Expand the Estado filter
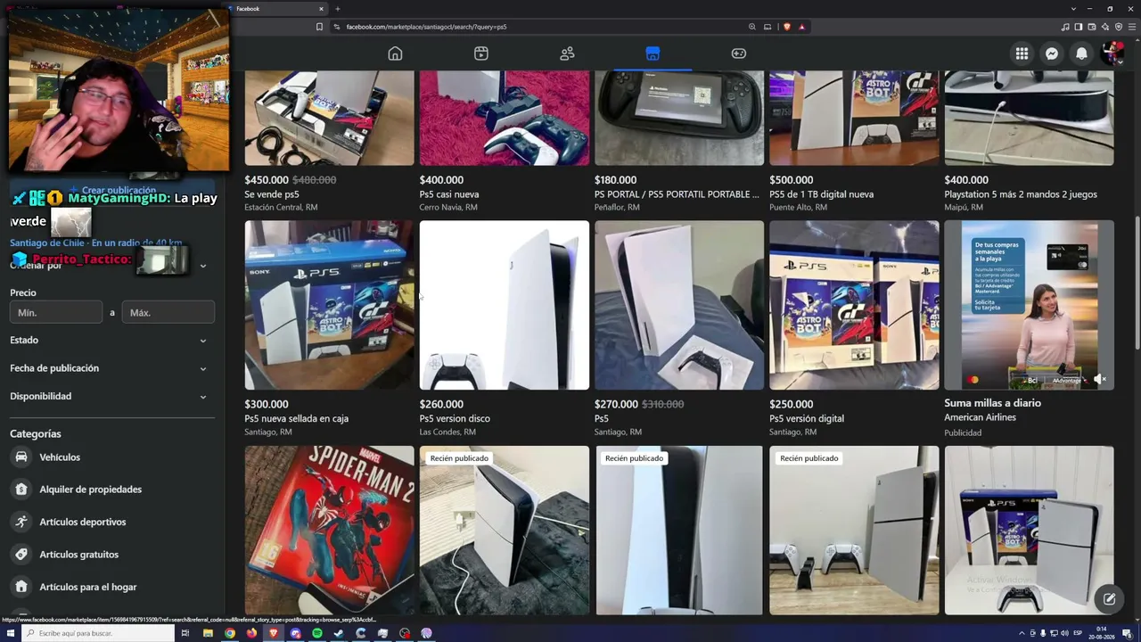This screenshot has height=642, width=1141. 111,340
